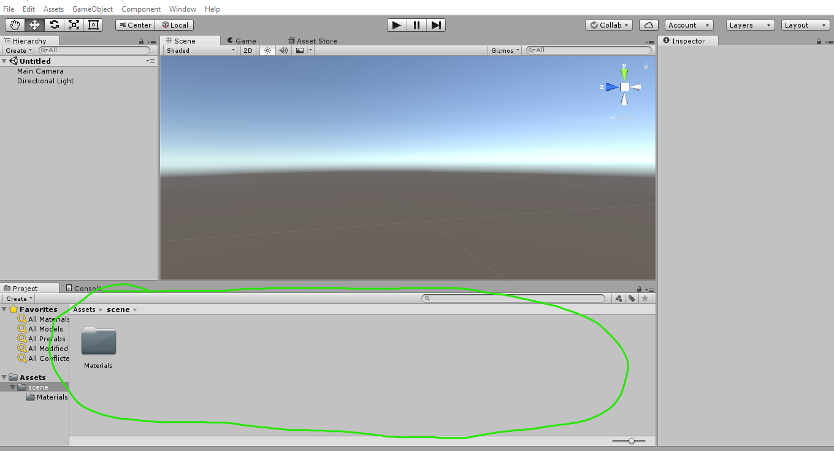Toggle Local handle rotation button
The height and width of the screenshot is (451, 834).
175,25
